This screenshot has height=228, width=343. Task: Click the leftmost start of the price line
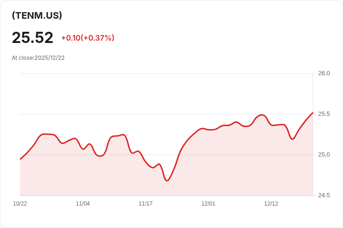pos(21,159)
